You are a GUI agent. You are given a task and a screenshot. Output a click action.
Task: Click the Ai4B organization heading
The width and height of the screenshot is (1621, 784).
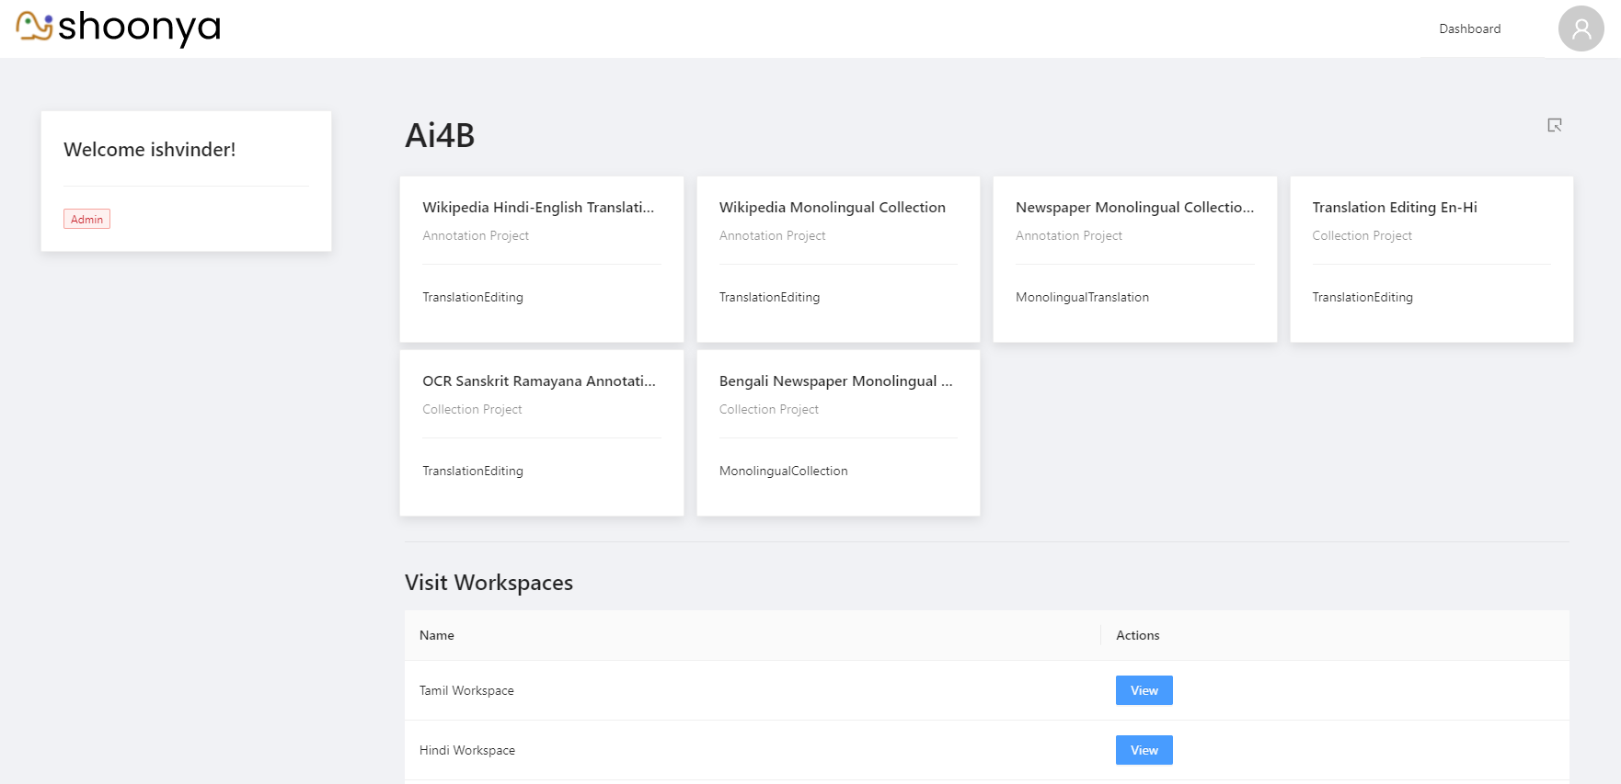[x=440, y=136]
